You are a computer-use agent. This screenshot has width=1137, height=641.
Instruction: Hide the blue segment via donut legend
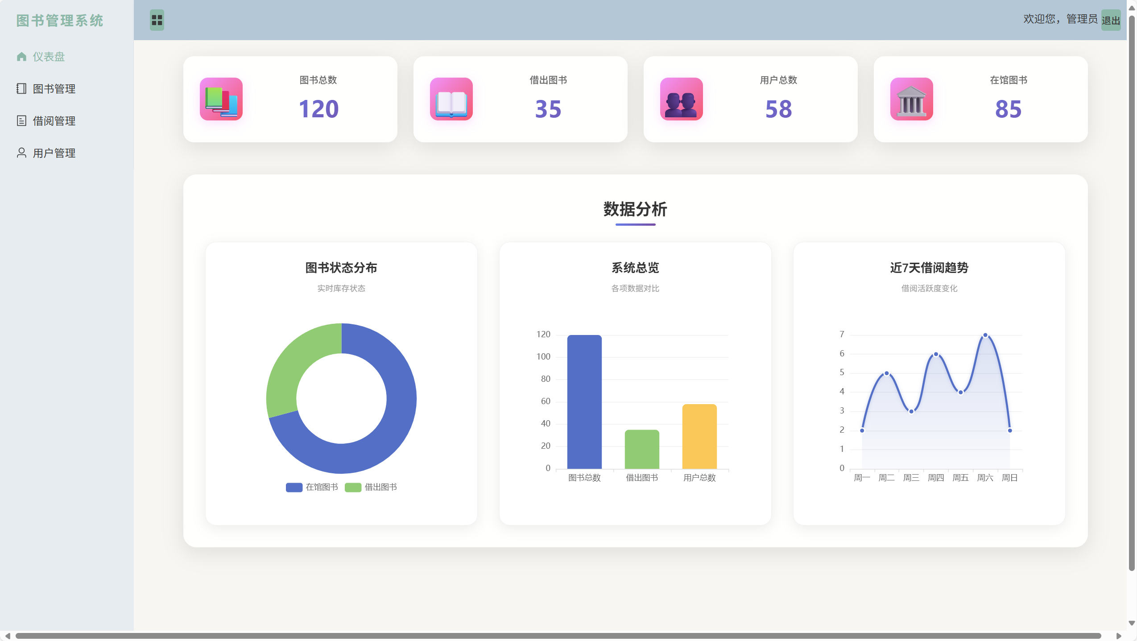point(311,487)
